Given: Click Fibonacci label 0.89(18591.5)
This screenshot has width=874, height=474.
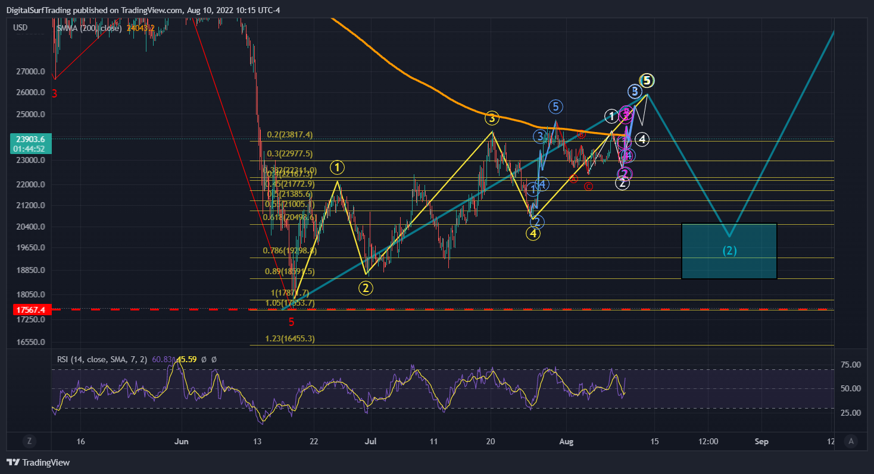Looking at the screenshot, I should (x=290, y=271).
